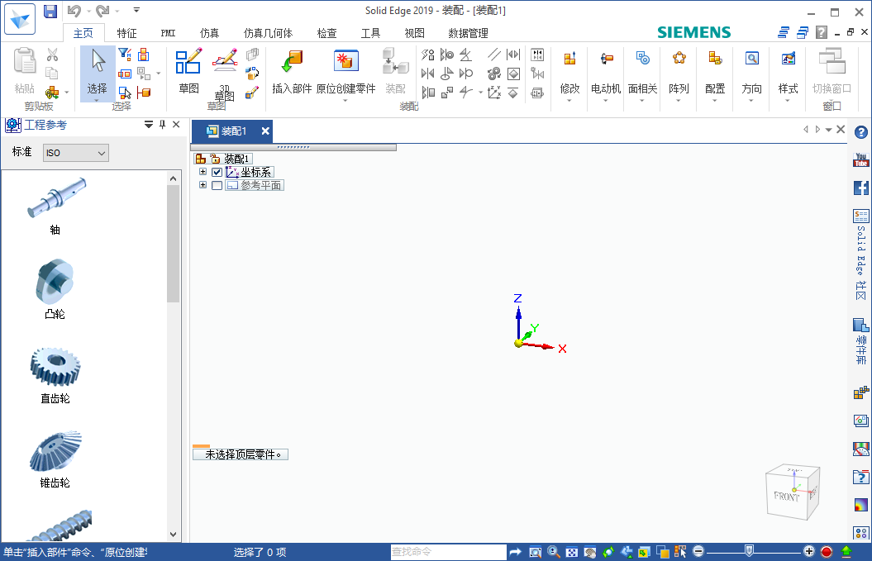Image resolution: width=872 pixels, height=561 pixels.
Task: Click the selection filter funnel icon
Action: 125,55
